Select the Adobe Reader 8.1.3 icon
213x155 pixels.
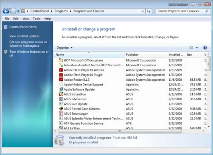click(61, 79)
